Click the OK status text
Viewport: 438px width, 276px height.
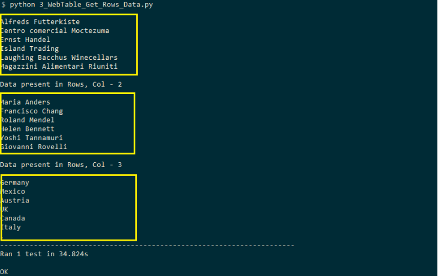point(5,272)
